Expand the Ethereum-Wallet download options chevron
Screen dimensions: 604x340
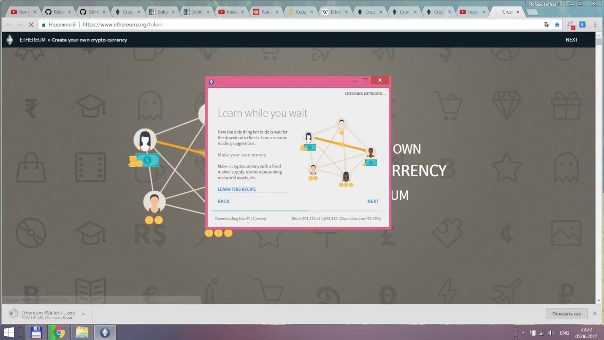[x=83, y=314]
